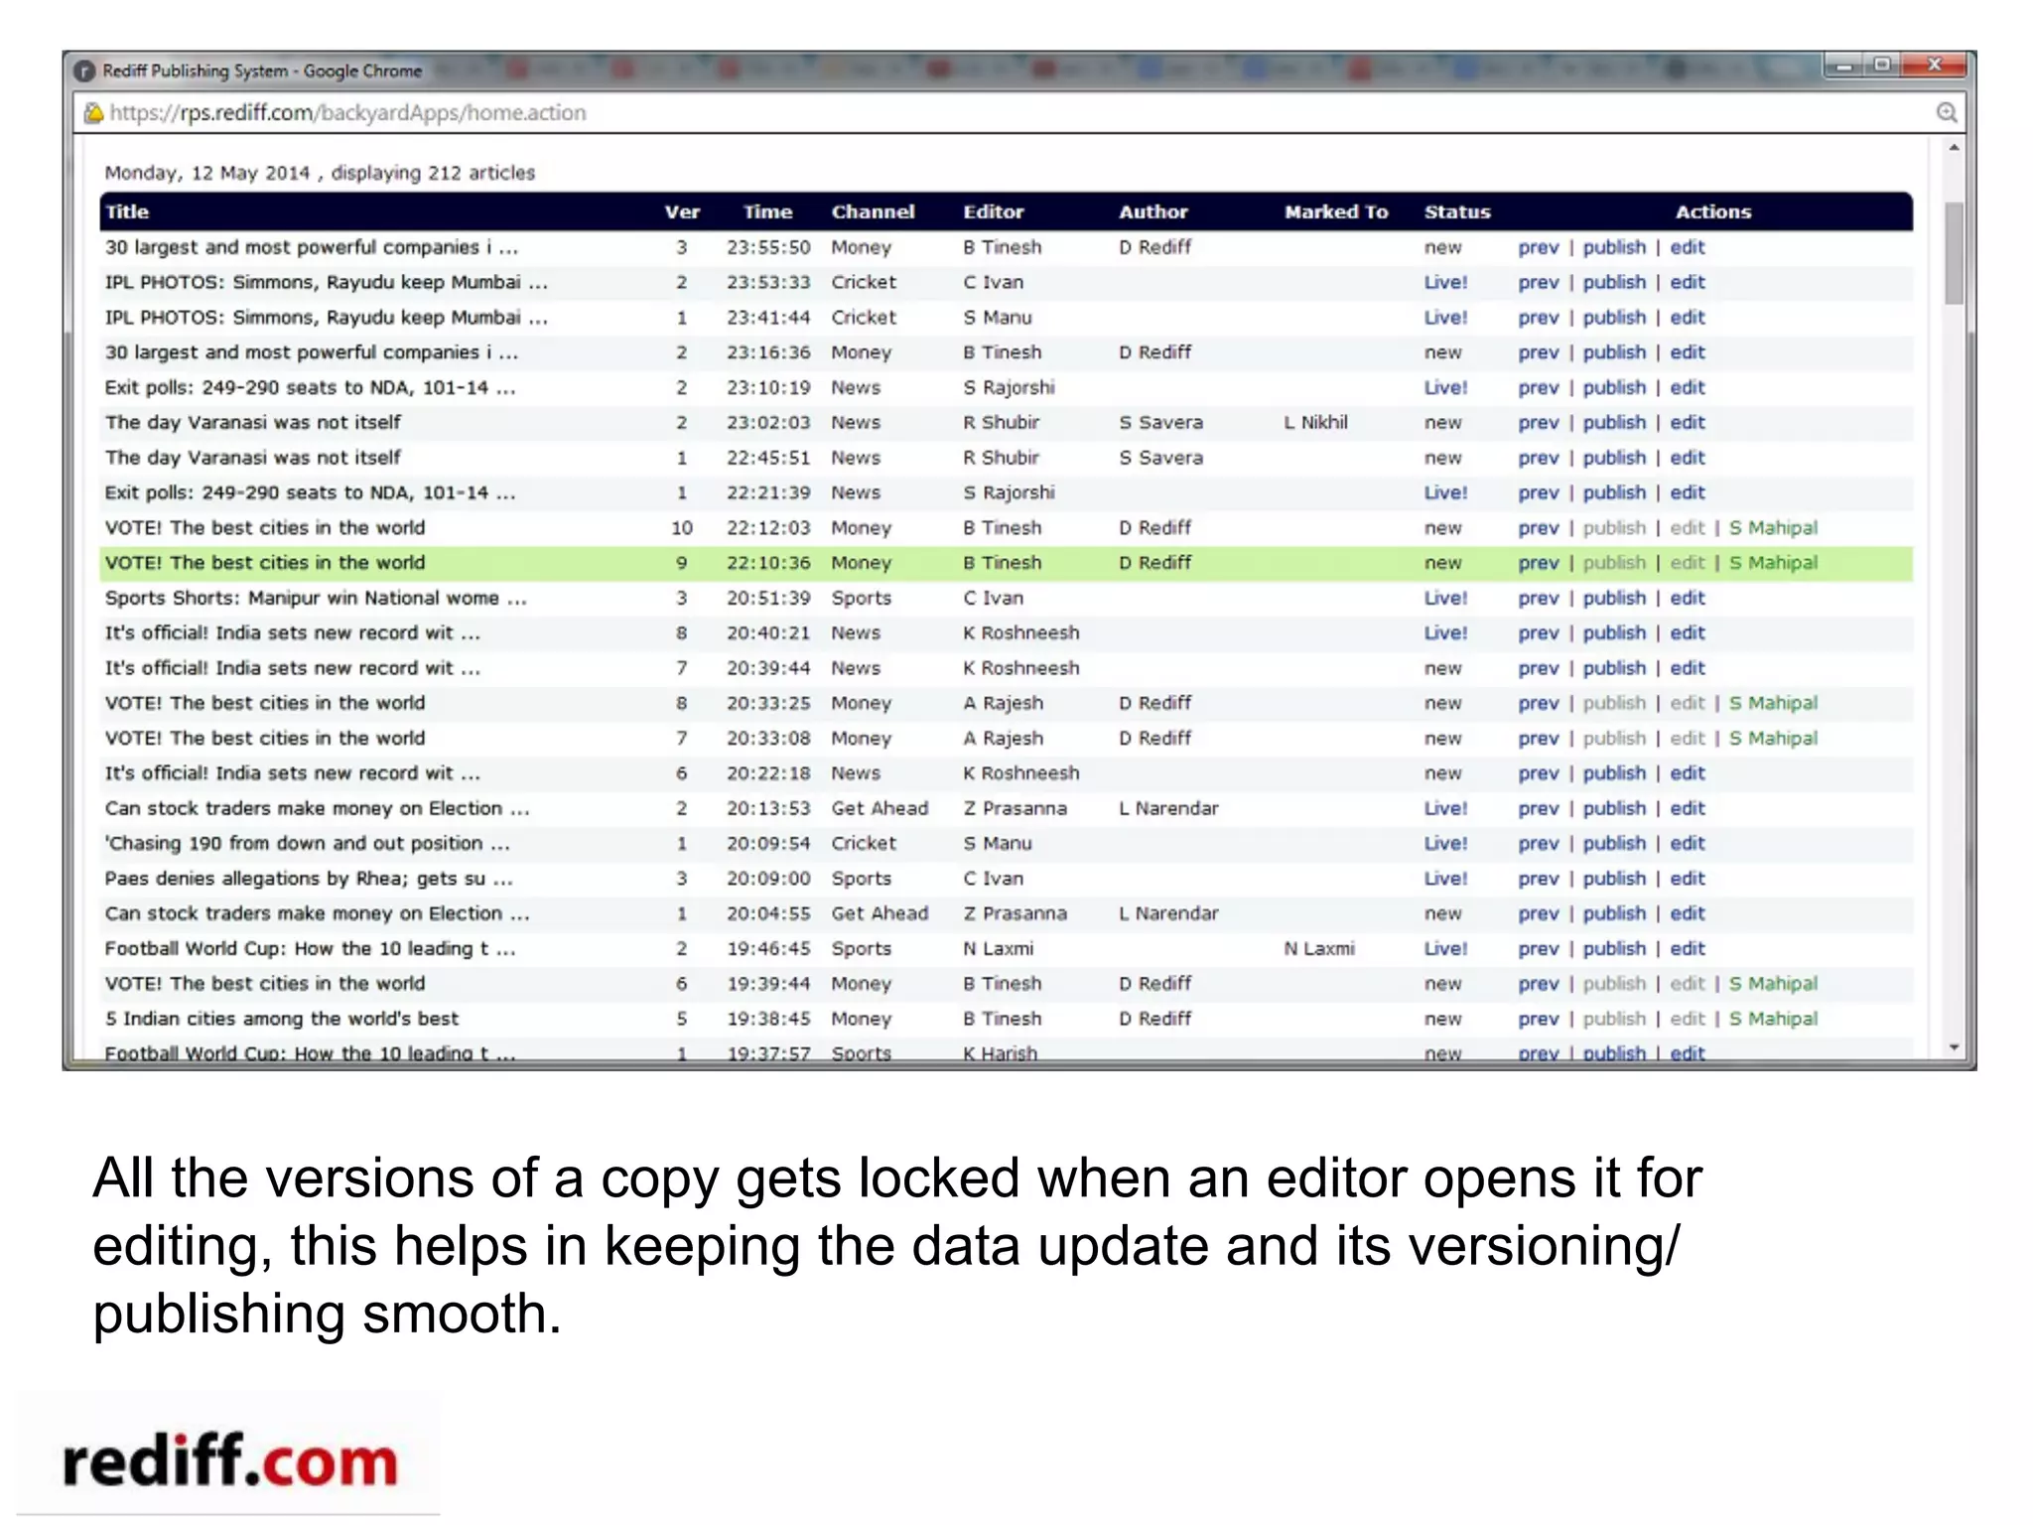The width and height of the screenshot is (2033, 1525).
Task: Click the L Nikhil marked-to cell
Action: tap(1315, 422)
